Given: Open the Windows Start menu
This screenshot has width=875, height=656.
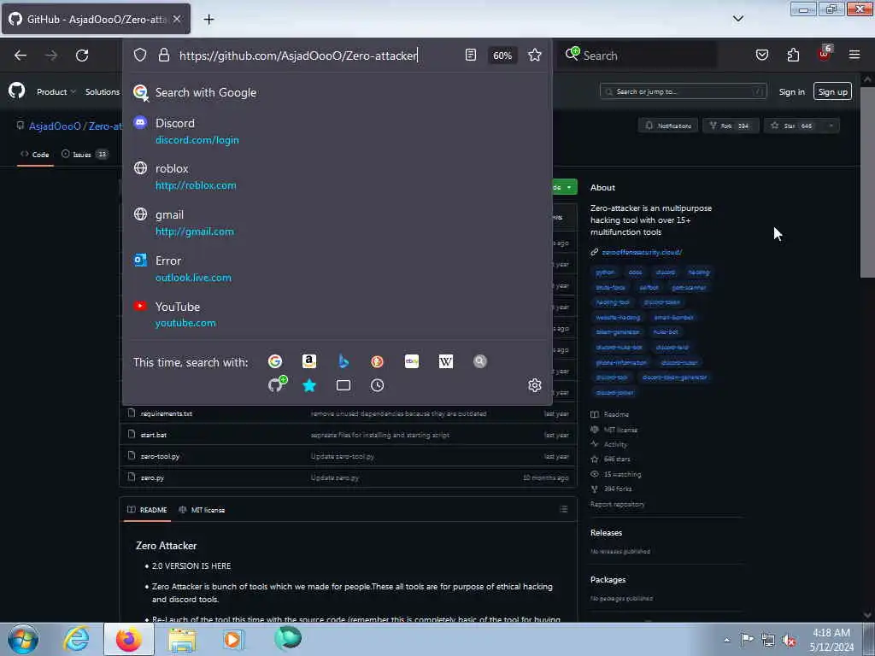Looking at the screenshot, I should 23,639.
